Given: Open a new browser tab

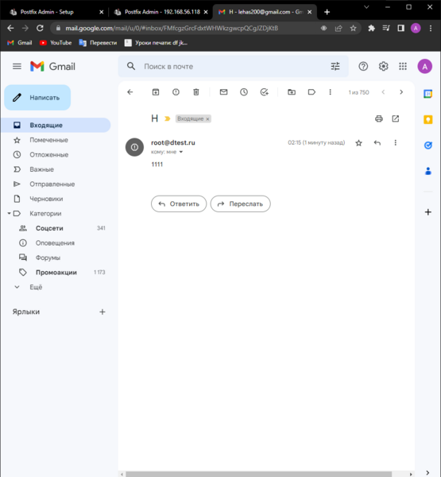Looking at the screenshot, I should [x=327, y=12].
